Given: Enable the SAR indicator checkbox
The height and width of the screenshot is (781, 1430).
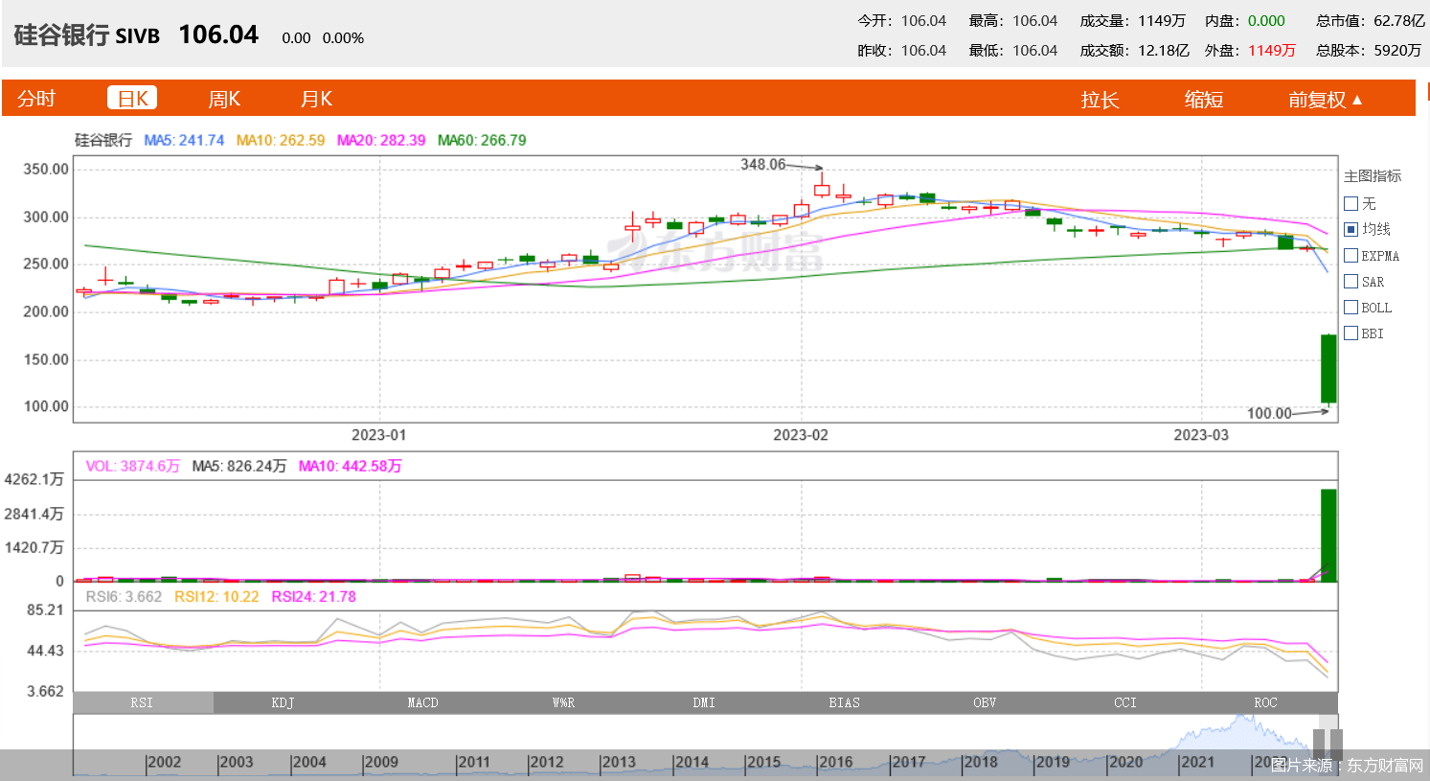Looking at the screenshot, I should point(1351,281).
